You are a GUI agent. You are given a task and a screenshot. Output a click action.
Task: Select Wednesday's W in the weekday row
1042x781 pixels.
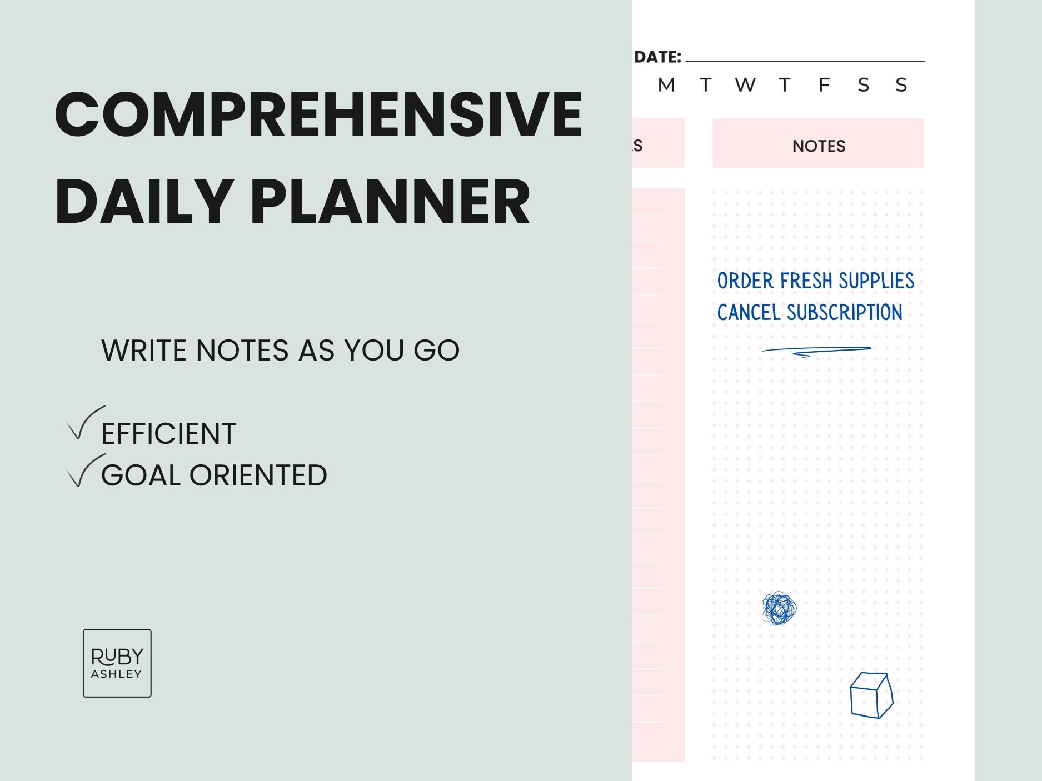(745, 85)
